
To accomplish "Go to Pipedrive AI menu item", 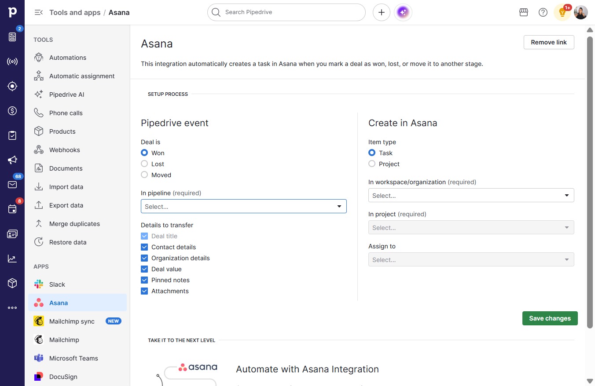I will click(x=77, y=95).
